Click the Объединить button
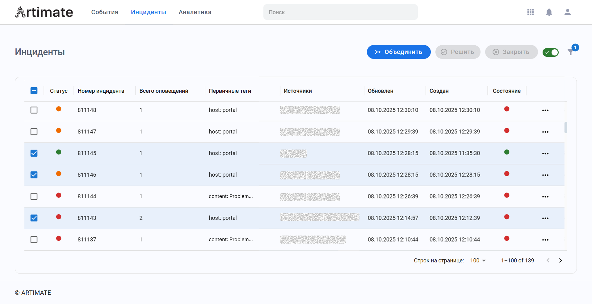 pos(398,52)
